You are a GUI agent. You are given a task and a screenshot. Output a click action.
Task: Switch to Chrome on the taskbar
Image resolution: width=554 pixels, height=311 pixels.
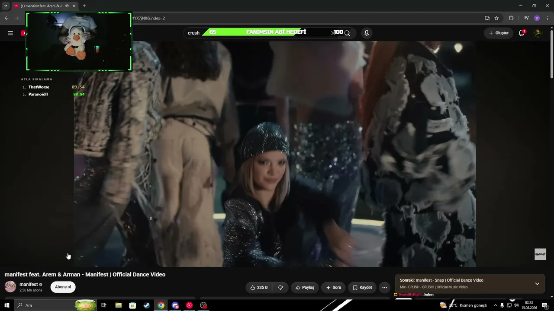pos(161,305)
